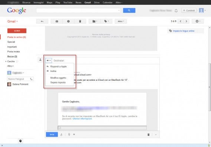The image size is (211, 147).
Task: Expand the Altro sidebar list
Action: pos(10,66)
